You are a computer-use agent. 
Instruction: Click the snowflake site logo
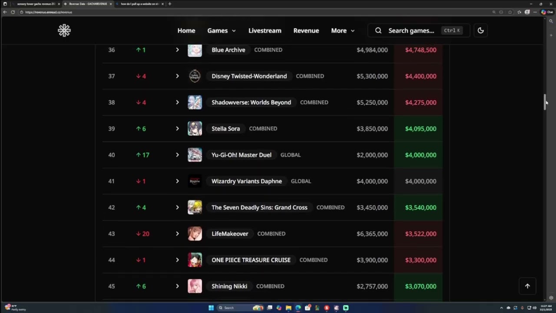(64, 30)
